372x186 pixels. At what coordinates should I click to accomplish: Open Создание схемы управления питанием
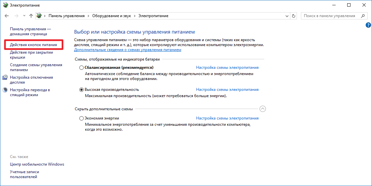pyautogui.click(x=36, y=67)
